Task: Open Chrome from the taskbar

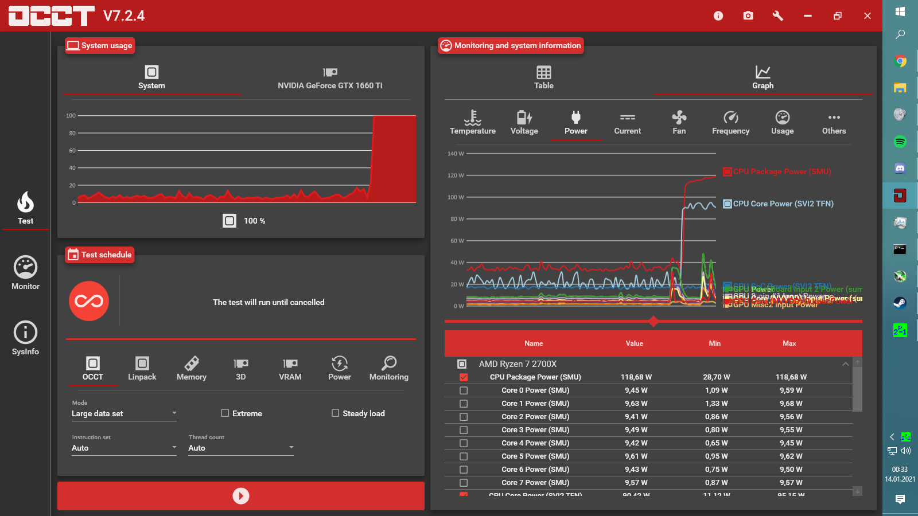Action: [900, 61]
